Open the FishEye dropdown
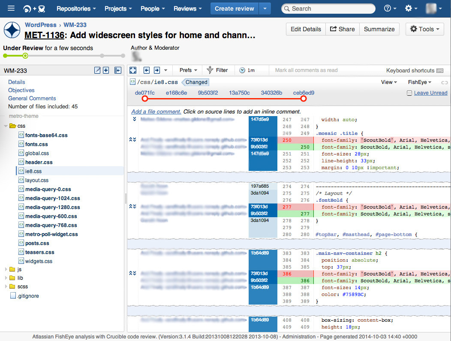Screen dimensions: 451x341 (420, 82)
